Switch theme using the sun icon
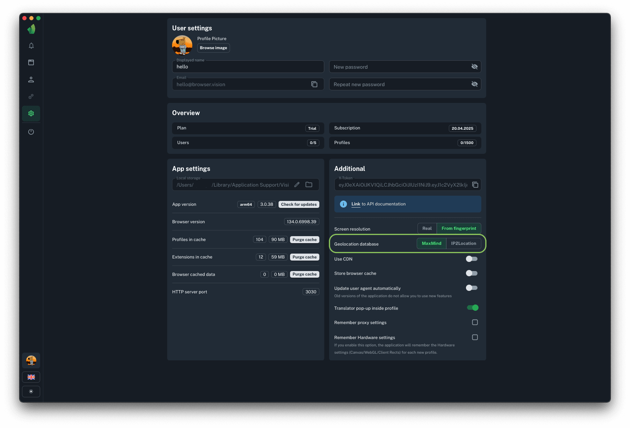 coord(31,391)
